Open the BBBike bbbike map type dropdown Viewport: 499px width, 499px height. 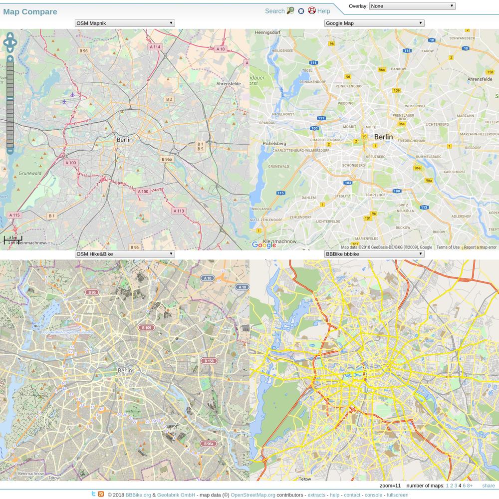coord(374,254)
